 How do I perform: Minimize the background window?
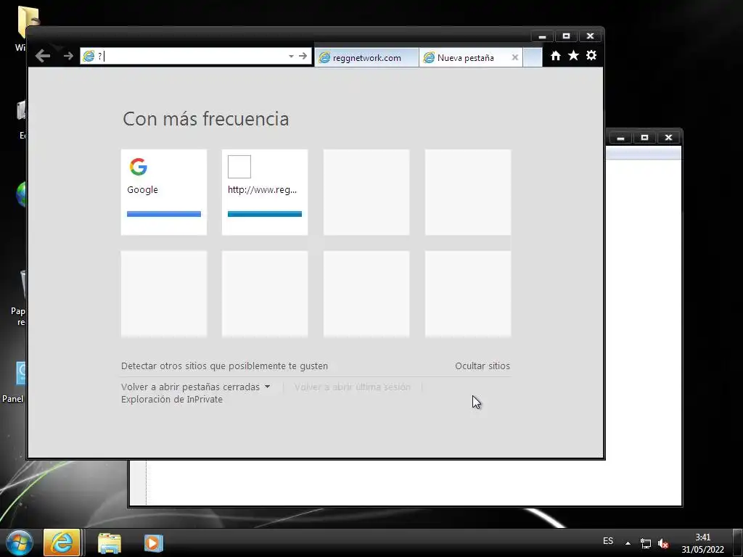(621, 138)
